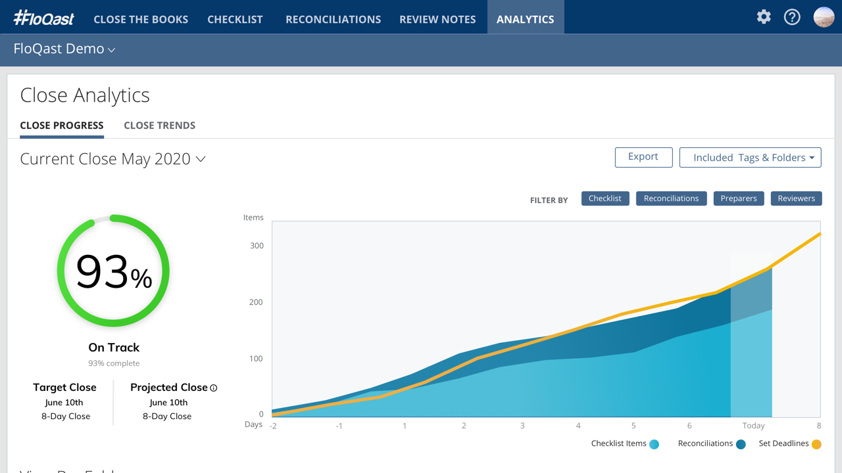The image size is (842, 473).
Task: Click the 'Checklist Items' legend label
Action: 618,443
